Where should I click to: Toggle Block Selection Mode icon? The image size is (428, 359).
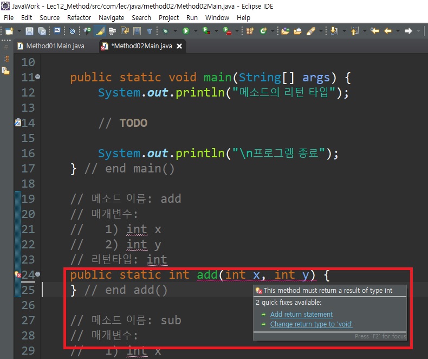coord(137,31)
